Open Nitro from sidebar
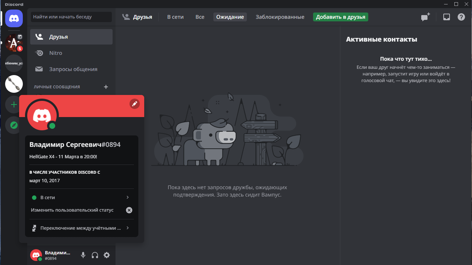472x265 pixels. (71, 53)
